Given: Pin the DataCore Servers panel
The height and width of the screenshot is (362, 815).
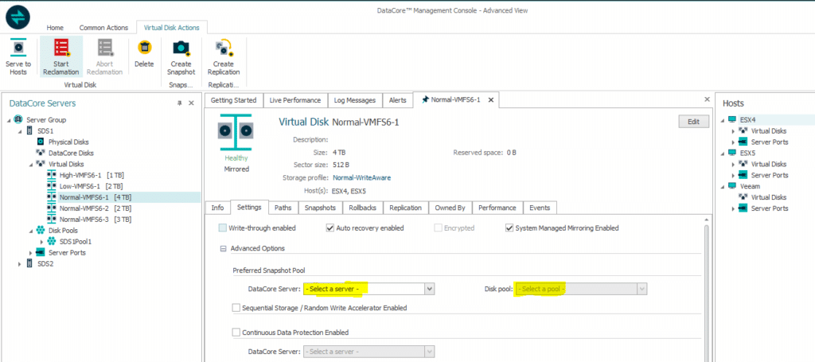Looking at the screenshot, I should click(181, 103).
